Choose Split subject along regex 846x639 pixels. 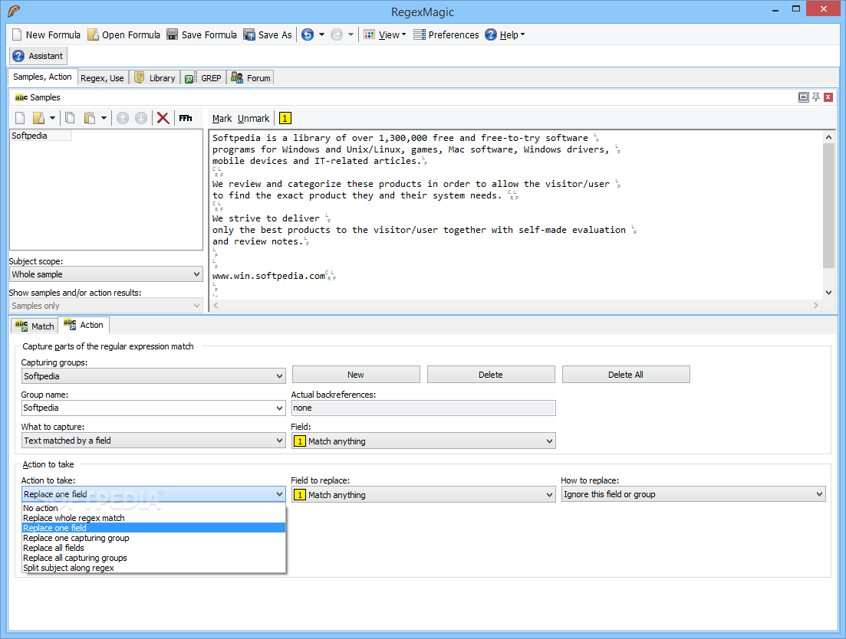point(153,568)
